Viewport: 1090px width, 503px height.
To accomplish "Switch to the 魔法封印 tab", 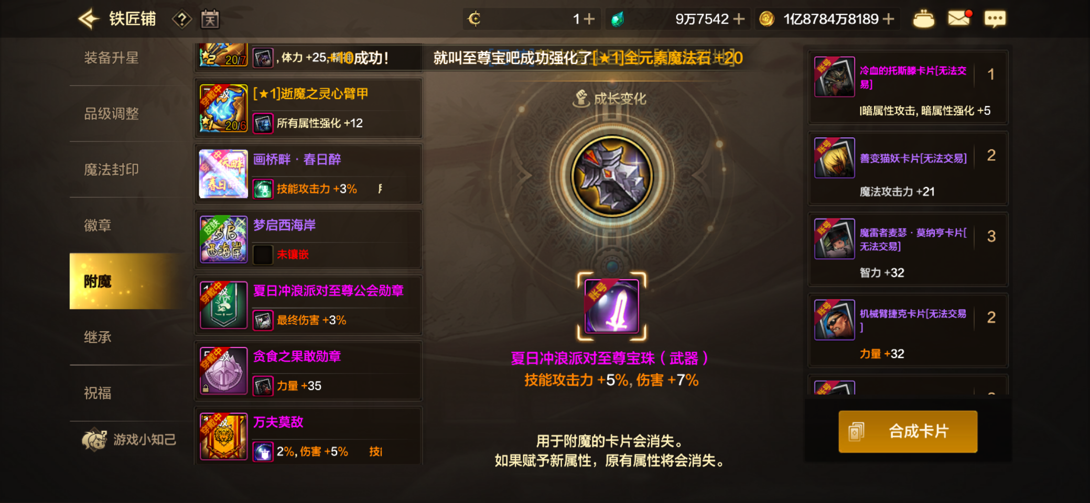I will tap(112, 170).
